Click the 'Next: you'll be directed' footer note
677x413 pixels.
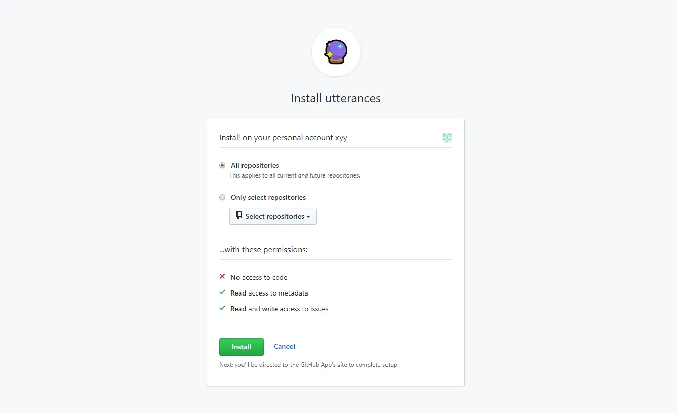309,365
